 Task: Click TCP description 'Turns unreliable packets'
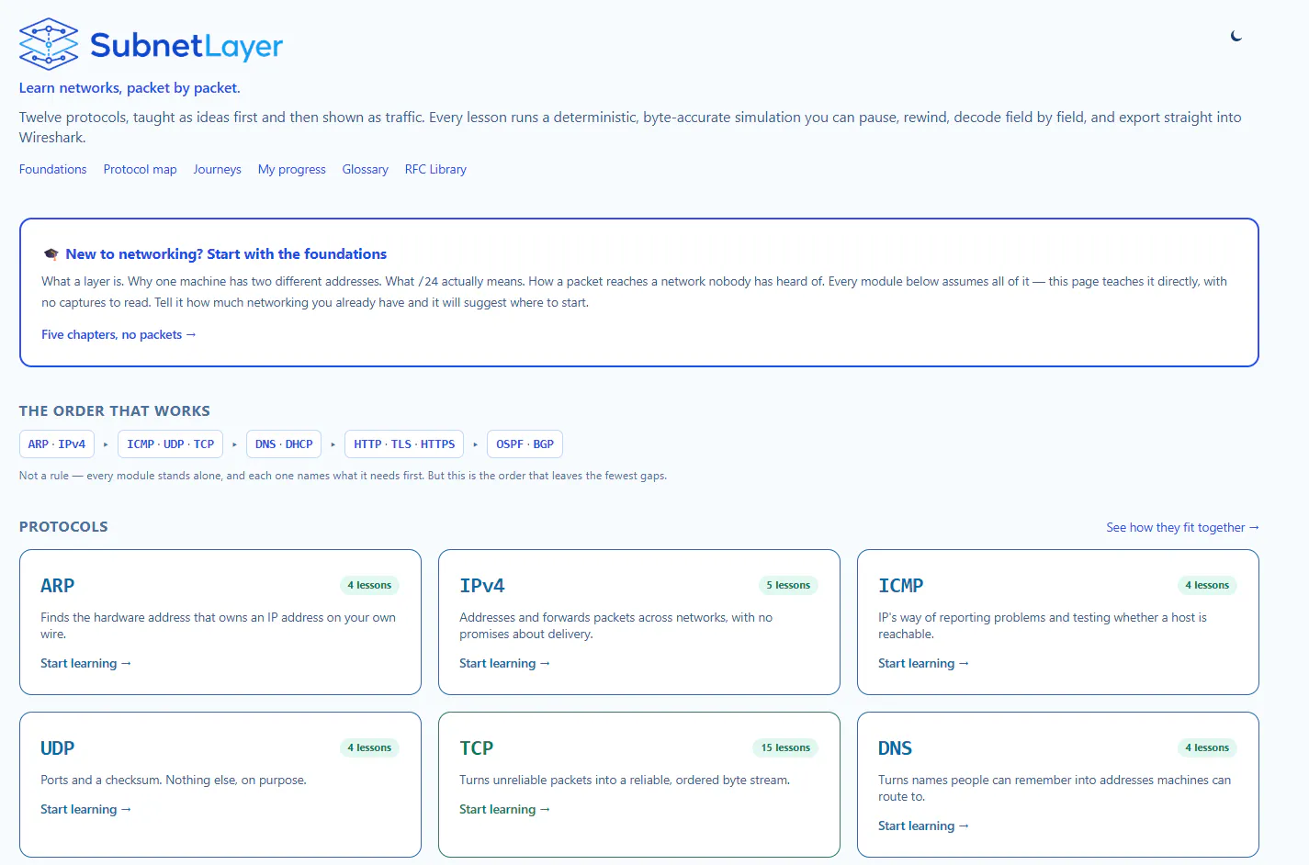(x=625, y=780)
